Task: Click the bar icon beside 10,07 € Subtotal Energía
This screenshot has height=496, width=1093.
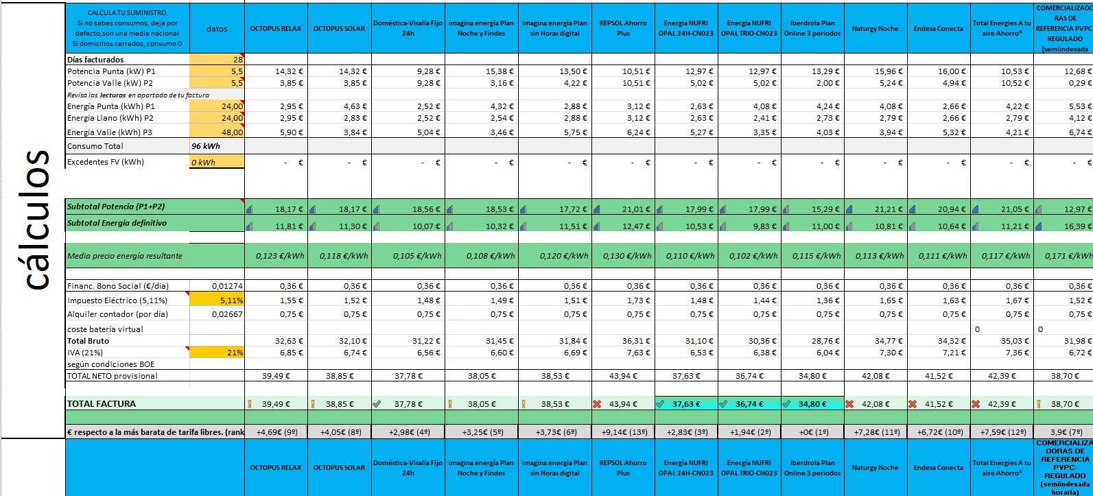Action: pos(375,226)
